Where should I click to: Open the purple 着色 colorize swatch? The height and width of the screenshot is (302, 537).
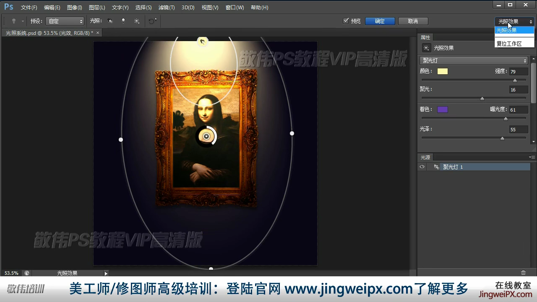point(443,109)
